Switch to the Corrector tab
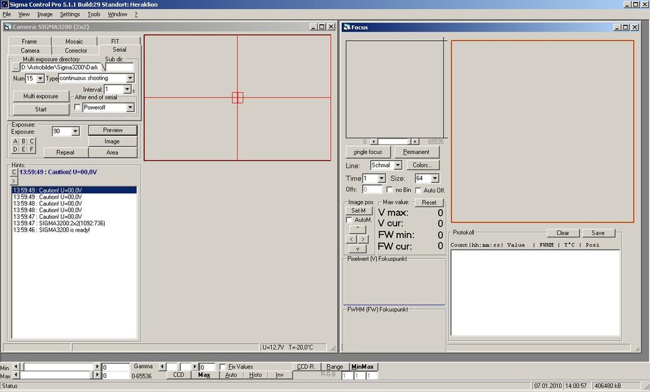Viewport: 650px width, 392px height. point(76,51)
